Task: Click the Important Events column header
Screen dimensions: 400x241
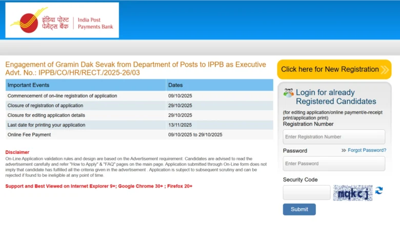Action: coord(29,85)
